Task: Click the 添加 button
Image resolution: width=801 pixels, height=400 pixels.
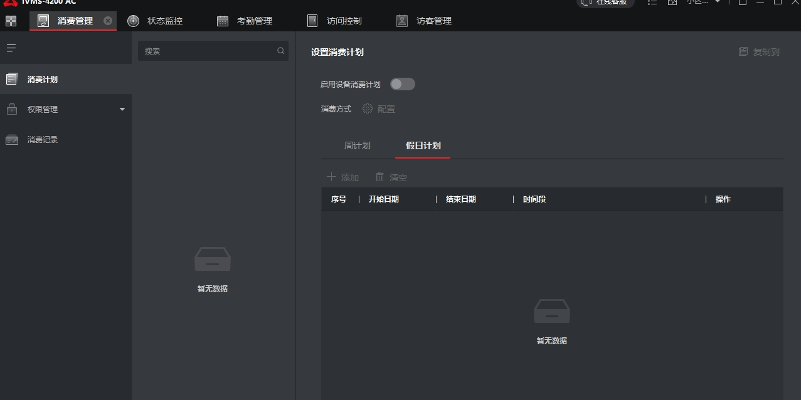Action: [342, 177]
